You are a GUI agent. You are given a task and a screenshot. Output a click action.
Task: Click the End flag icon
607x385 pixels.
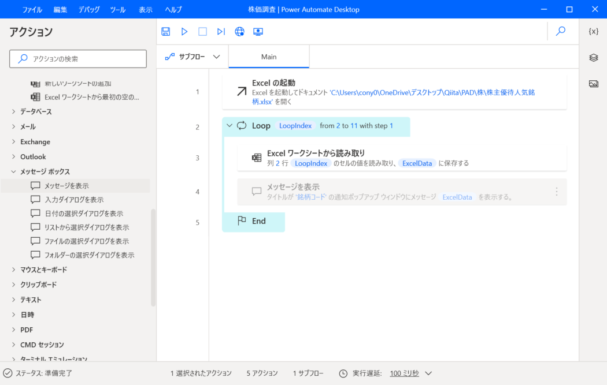[x=242, y=220]
